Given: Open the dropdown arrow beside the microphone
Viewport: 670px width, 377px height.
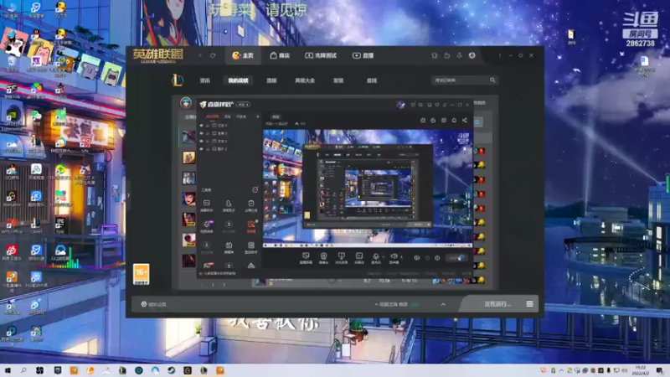Looking at the screenshot, I should coord(384,256).
